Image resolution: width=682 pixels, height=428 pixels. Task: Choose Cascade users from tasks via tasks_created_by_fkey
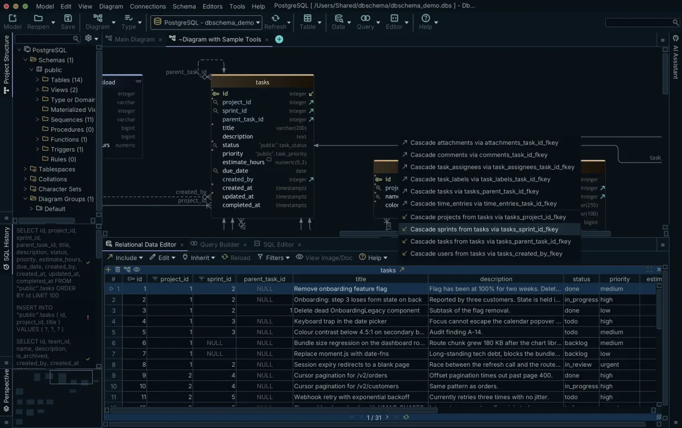pos(489,254)
